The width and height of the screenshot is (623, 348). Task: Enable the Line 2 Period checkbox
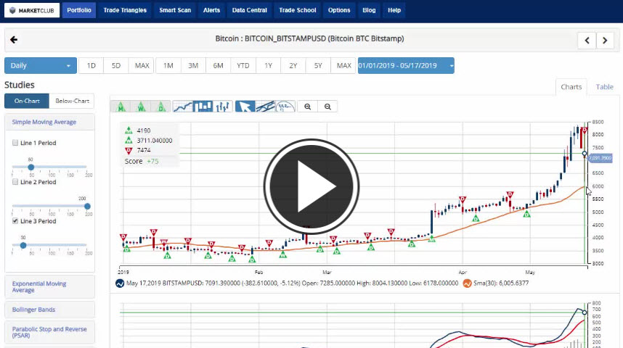15,182
